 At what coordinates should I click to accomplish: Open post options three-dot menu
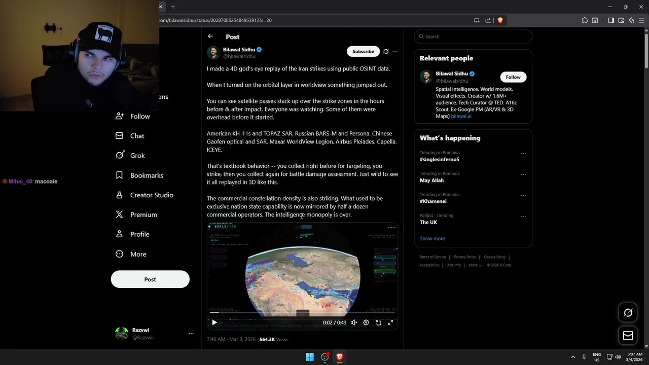pyautogui.click(x=395, y=51)
